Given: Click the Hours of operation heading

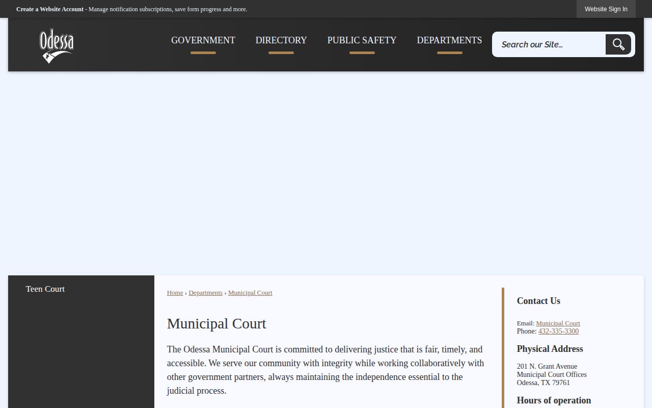Looking at the screenshot, I should coord(554,400).
